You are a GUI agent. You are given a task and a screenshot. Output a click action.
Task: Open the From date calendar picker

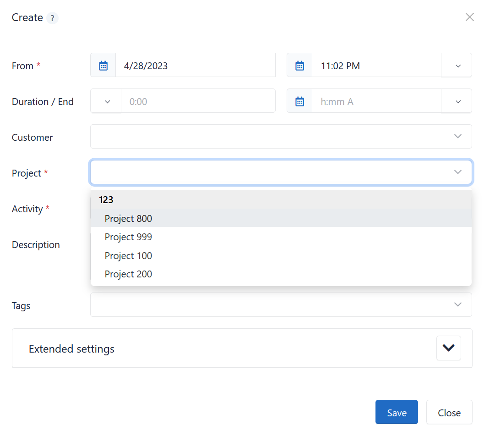tap(103, 65)
